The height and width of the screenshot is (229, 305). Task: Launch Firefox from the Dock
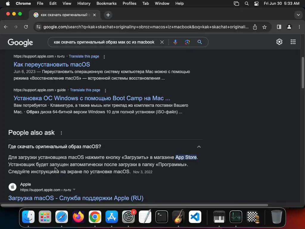(78, 217)
